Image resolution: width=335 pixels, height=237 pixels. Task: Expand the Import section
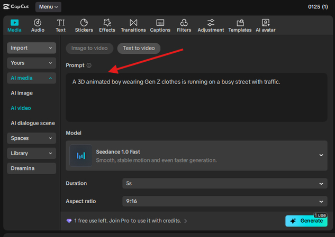click(x=32, y=48)
